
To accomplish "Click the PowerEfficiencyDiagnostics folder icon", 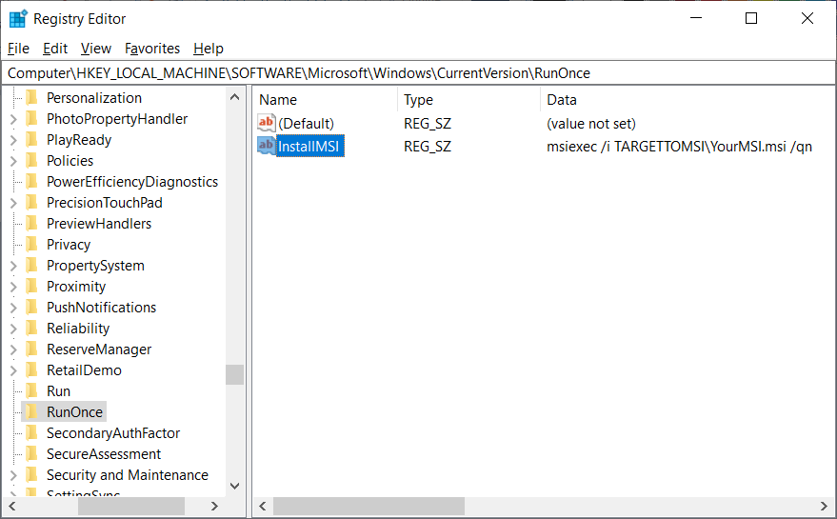I will click(32, 182).
